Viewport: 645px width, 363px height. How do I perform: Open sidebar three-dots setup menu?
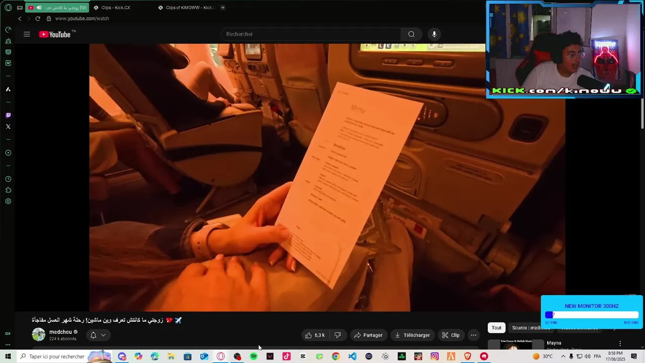click(x=8, y=345)
